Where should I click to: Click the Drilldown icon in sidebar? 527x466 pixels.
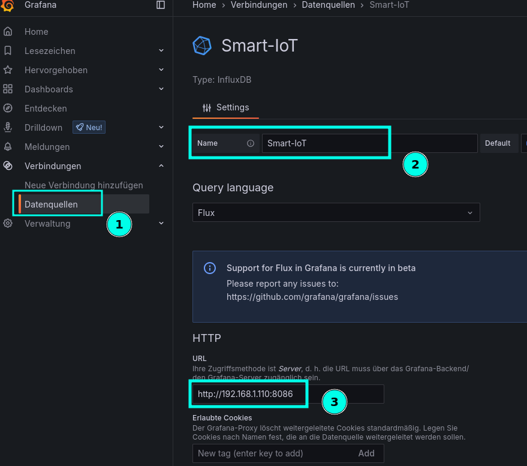tap(8, 127)
